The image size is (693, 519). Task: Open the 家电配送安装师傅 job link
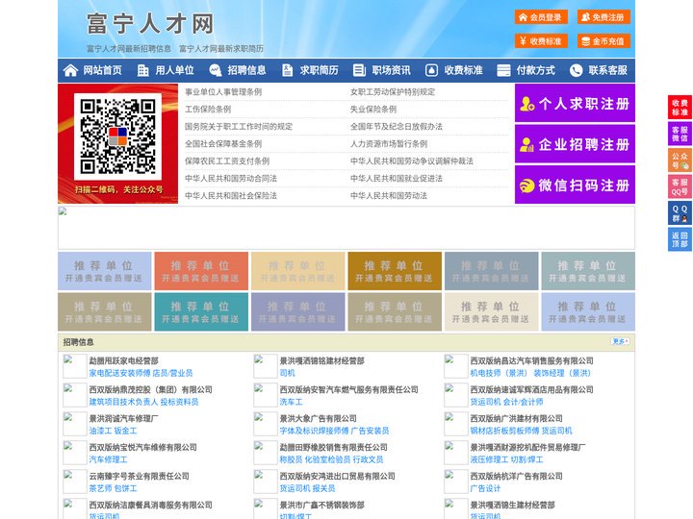click(119, 373)
